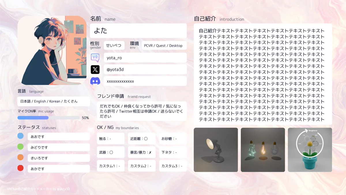The width and height of the screenshot is (346, 195).
Task: Click the あかです status field
Action: click(59, 169)
